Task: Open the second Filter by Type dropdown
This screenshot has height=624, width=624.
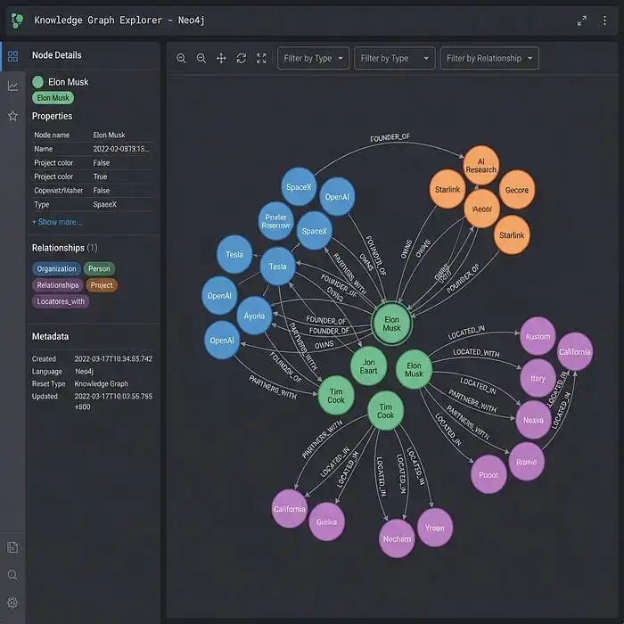Action: coord(394,59)
